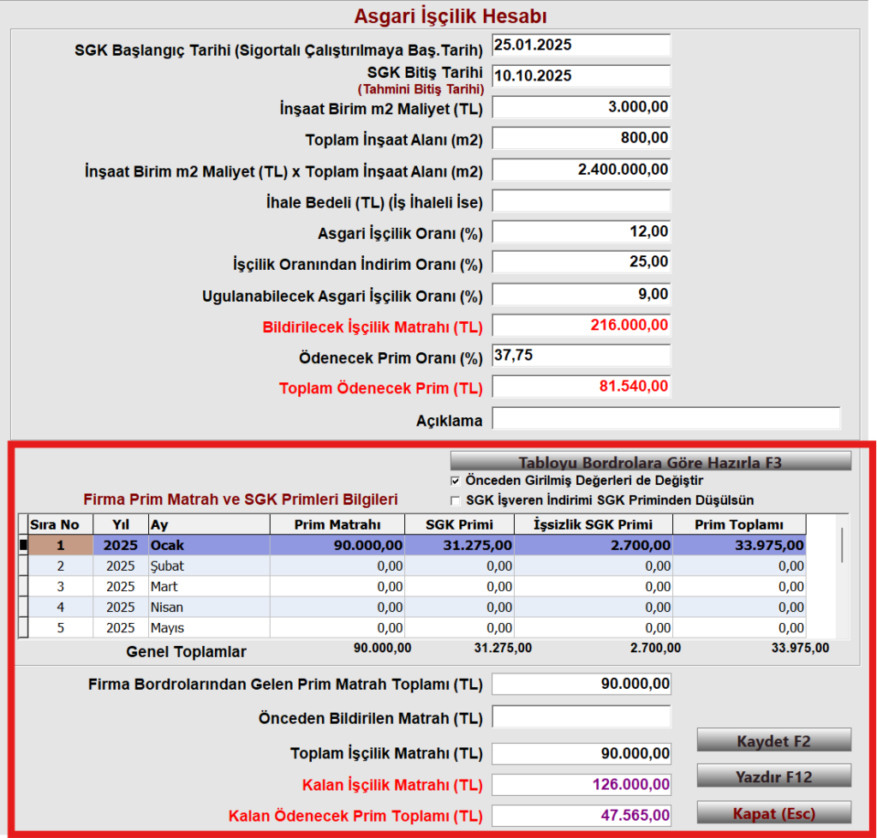Select the Şubat 2025 table row
Viewport: 877px width, 838px height.
tap(417, 566)
